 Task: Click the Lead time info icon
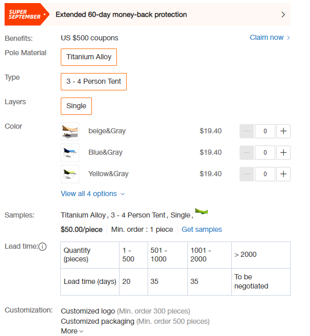[42, 247]
